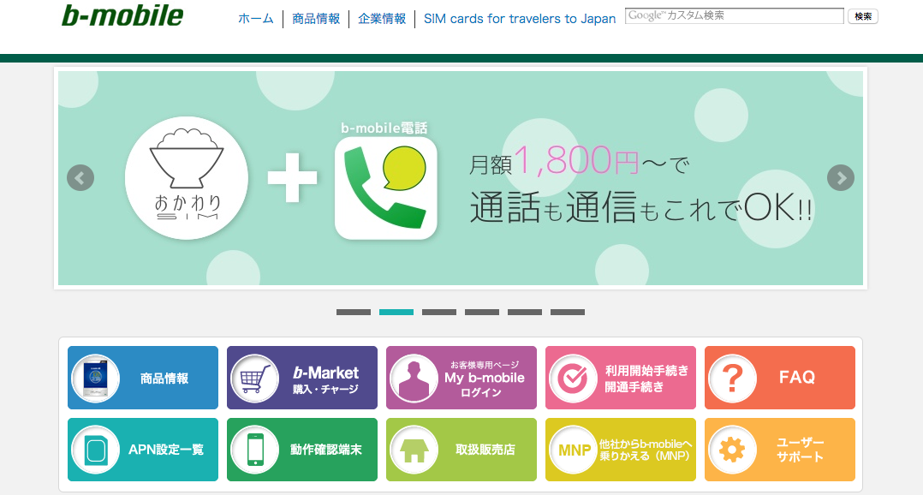Image resolution: width=923 pixels, height=495 pixels.
Task: Select the first slide indicator
Action: (x=354, y=312)
